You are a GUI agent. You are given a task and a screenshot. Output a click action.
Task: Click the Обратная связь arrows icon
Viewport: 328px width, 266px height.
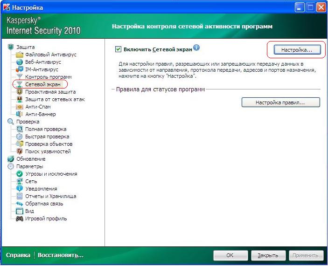click(20, 204)
